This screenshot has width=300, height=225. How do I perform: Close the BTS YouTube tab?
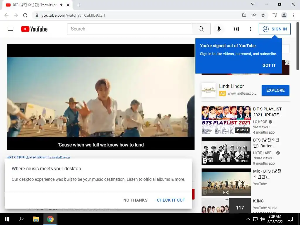pos(68,5)
